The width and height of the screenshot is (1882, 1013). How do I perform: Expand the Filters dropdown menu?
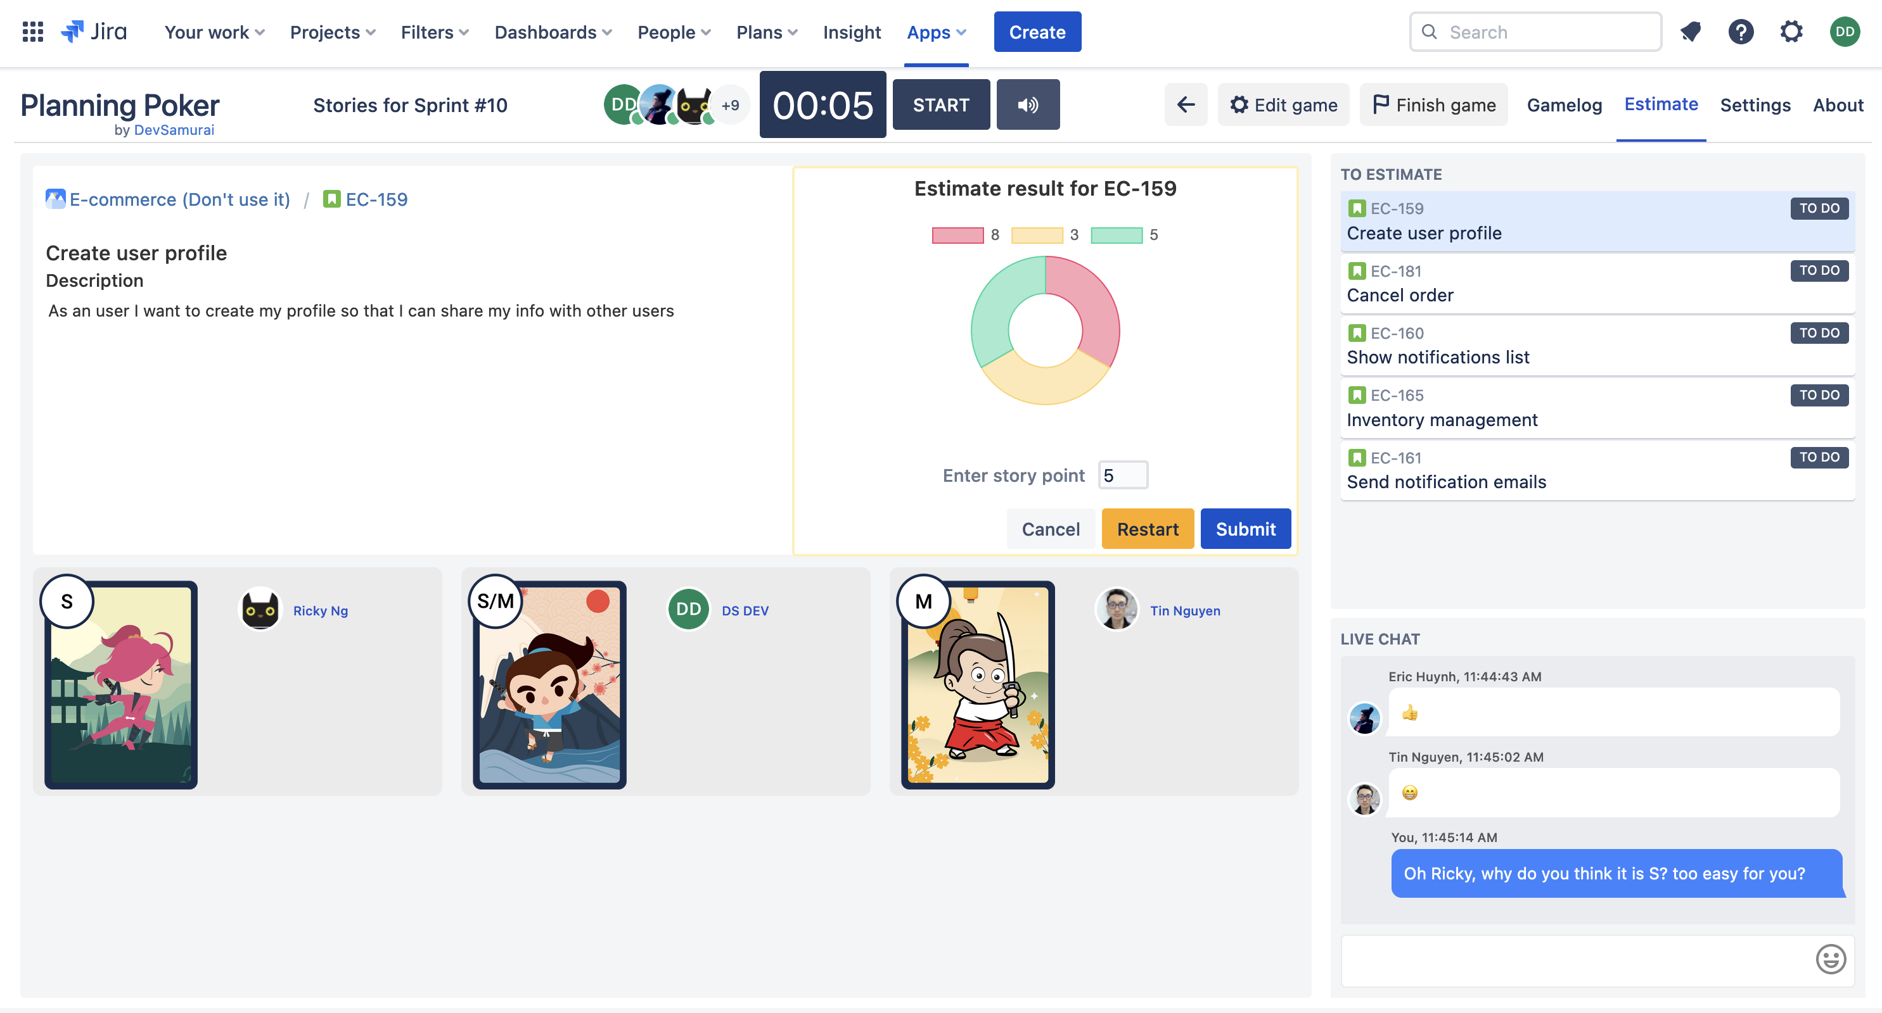point(435,32)
